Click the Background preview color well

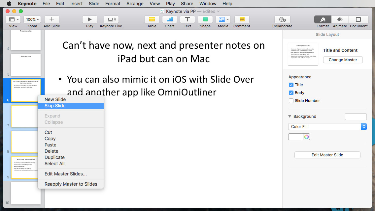356,117
